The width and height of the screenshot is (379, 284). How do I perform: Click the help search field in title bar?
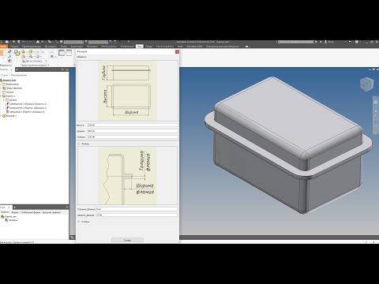pos(296,42)
